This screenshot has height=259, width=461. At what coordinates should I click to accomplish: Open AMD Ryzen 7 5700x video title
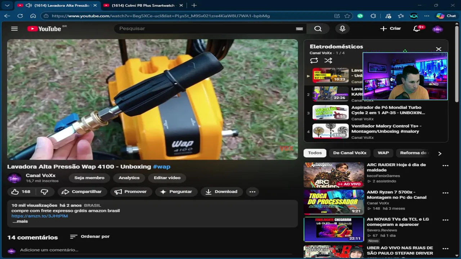tap(397, 195)
